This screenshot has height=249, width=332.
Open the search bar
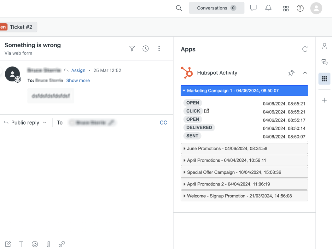point(179,8)
